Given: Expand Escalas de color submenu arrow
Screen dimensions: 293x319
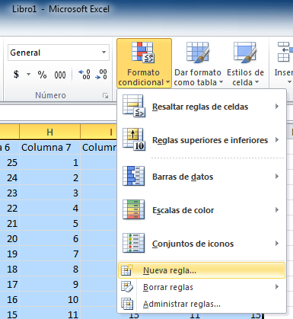Looking at the screenshot, I should pos(277,209).
